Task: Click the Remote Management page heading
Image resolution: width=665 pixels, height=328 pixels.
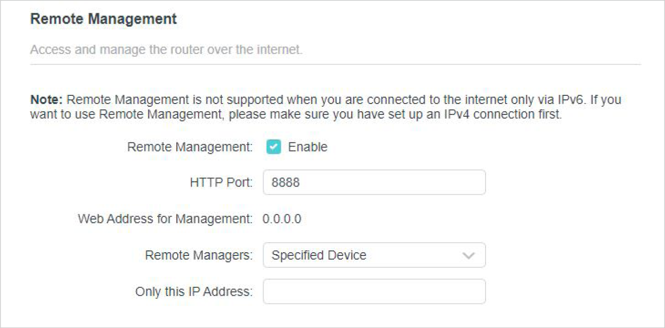Action: (103, 19)
